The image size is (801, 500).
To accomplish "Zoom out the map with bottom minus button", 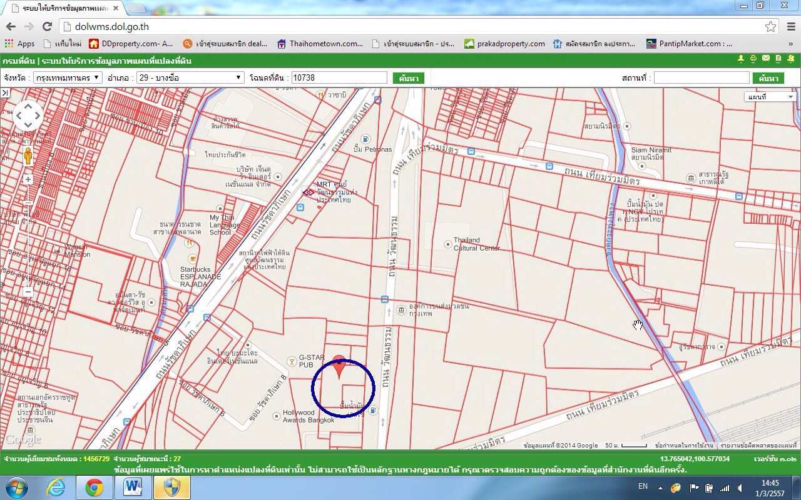I will [28, 292].
